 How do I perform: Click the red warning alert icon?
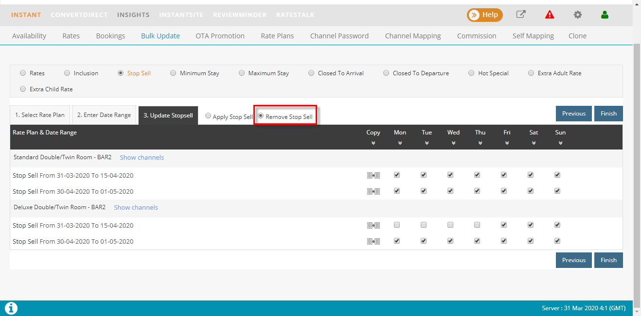pyautogui.click(x=550, y=15)
